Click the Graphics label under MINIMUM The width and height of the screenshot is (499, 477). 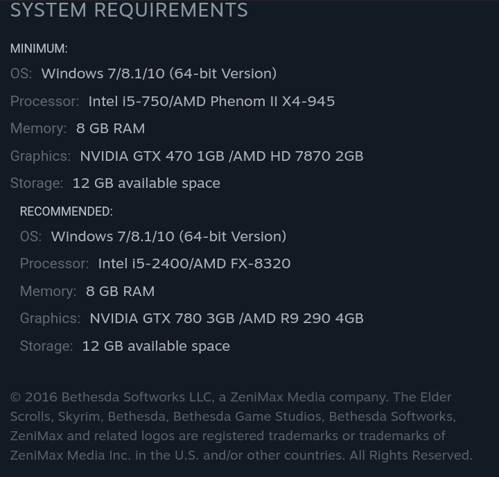click(x=40, y=156)
